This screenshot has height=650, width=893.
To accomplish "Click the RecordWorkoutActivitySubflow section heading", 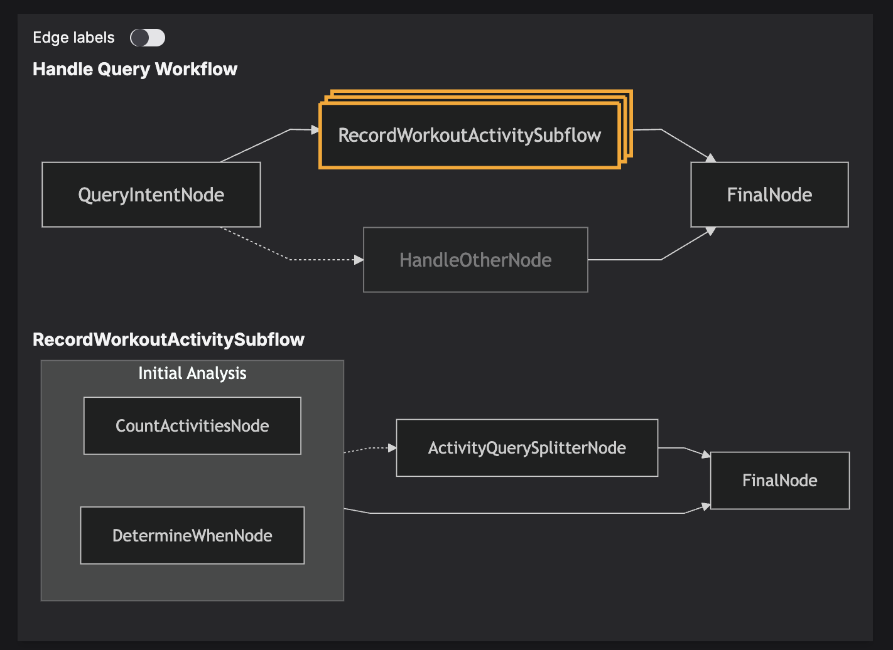I will 168,339.
